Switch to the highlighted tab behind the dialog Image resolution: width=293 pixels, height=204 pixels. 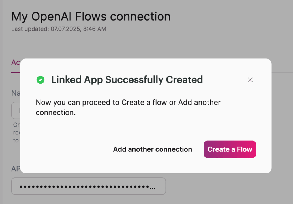16,62
